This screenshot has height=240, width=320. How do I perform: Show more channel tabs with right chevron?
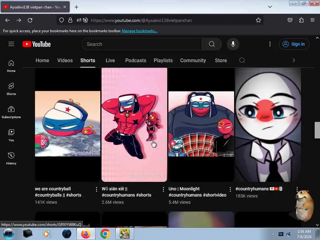click(294, 60)
